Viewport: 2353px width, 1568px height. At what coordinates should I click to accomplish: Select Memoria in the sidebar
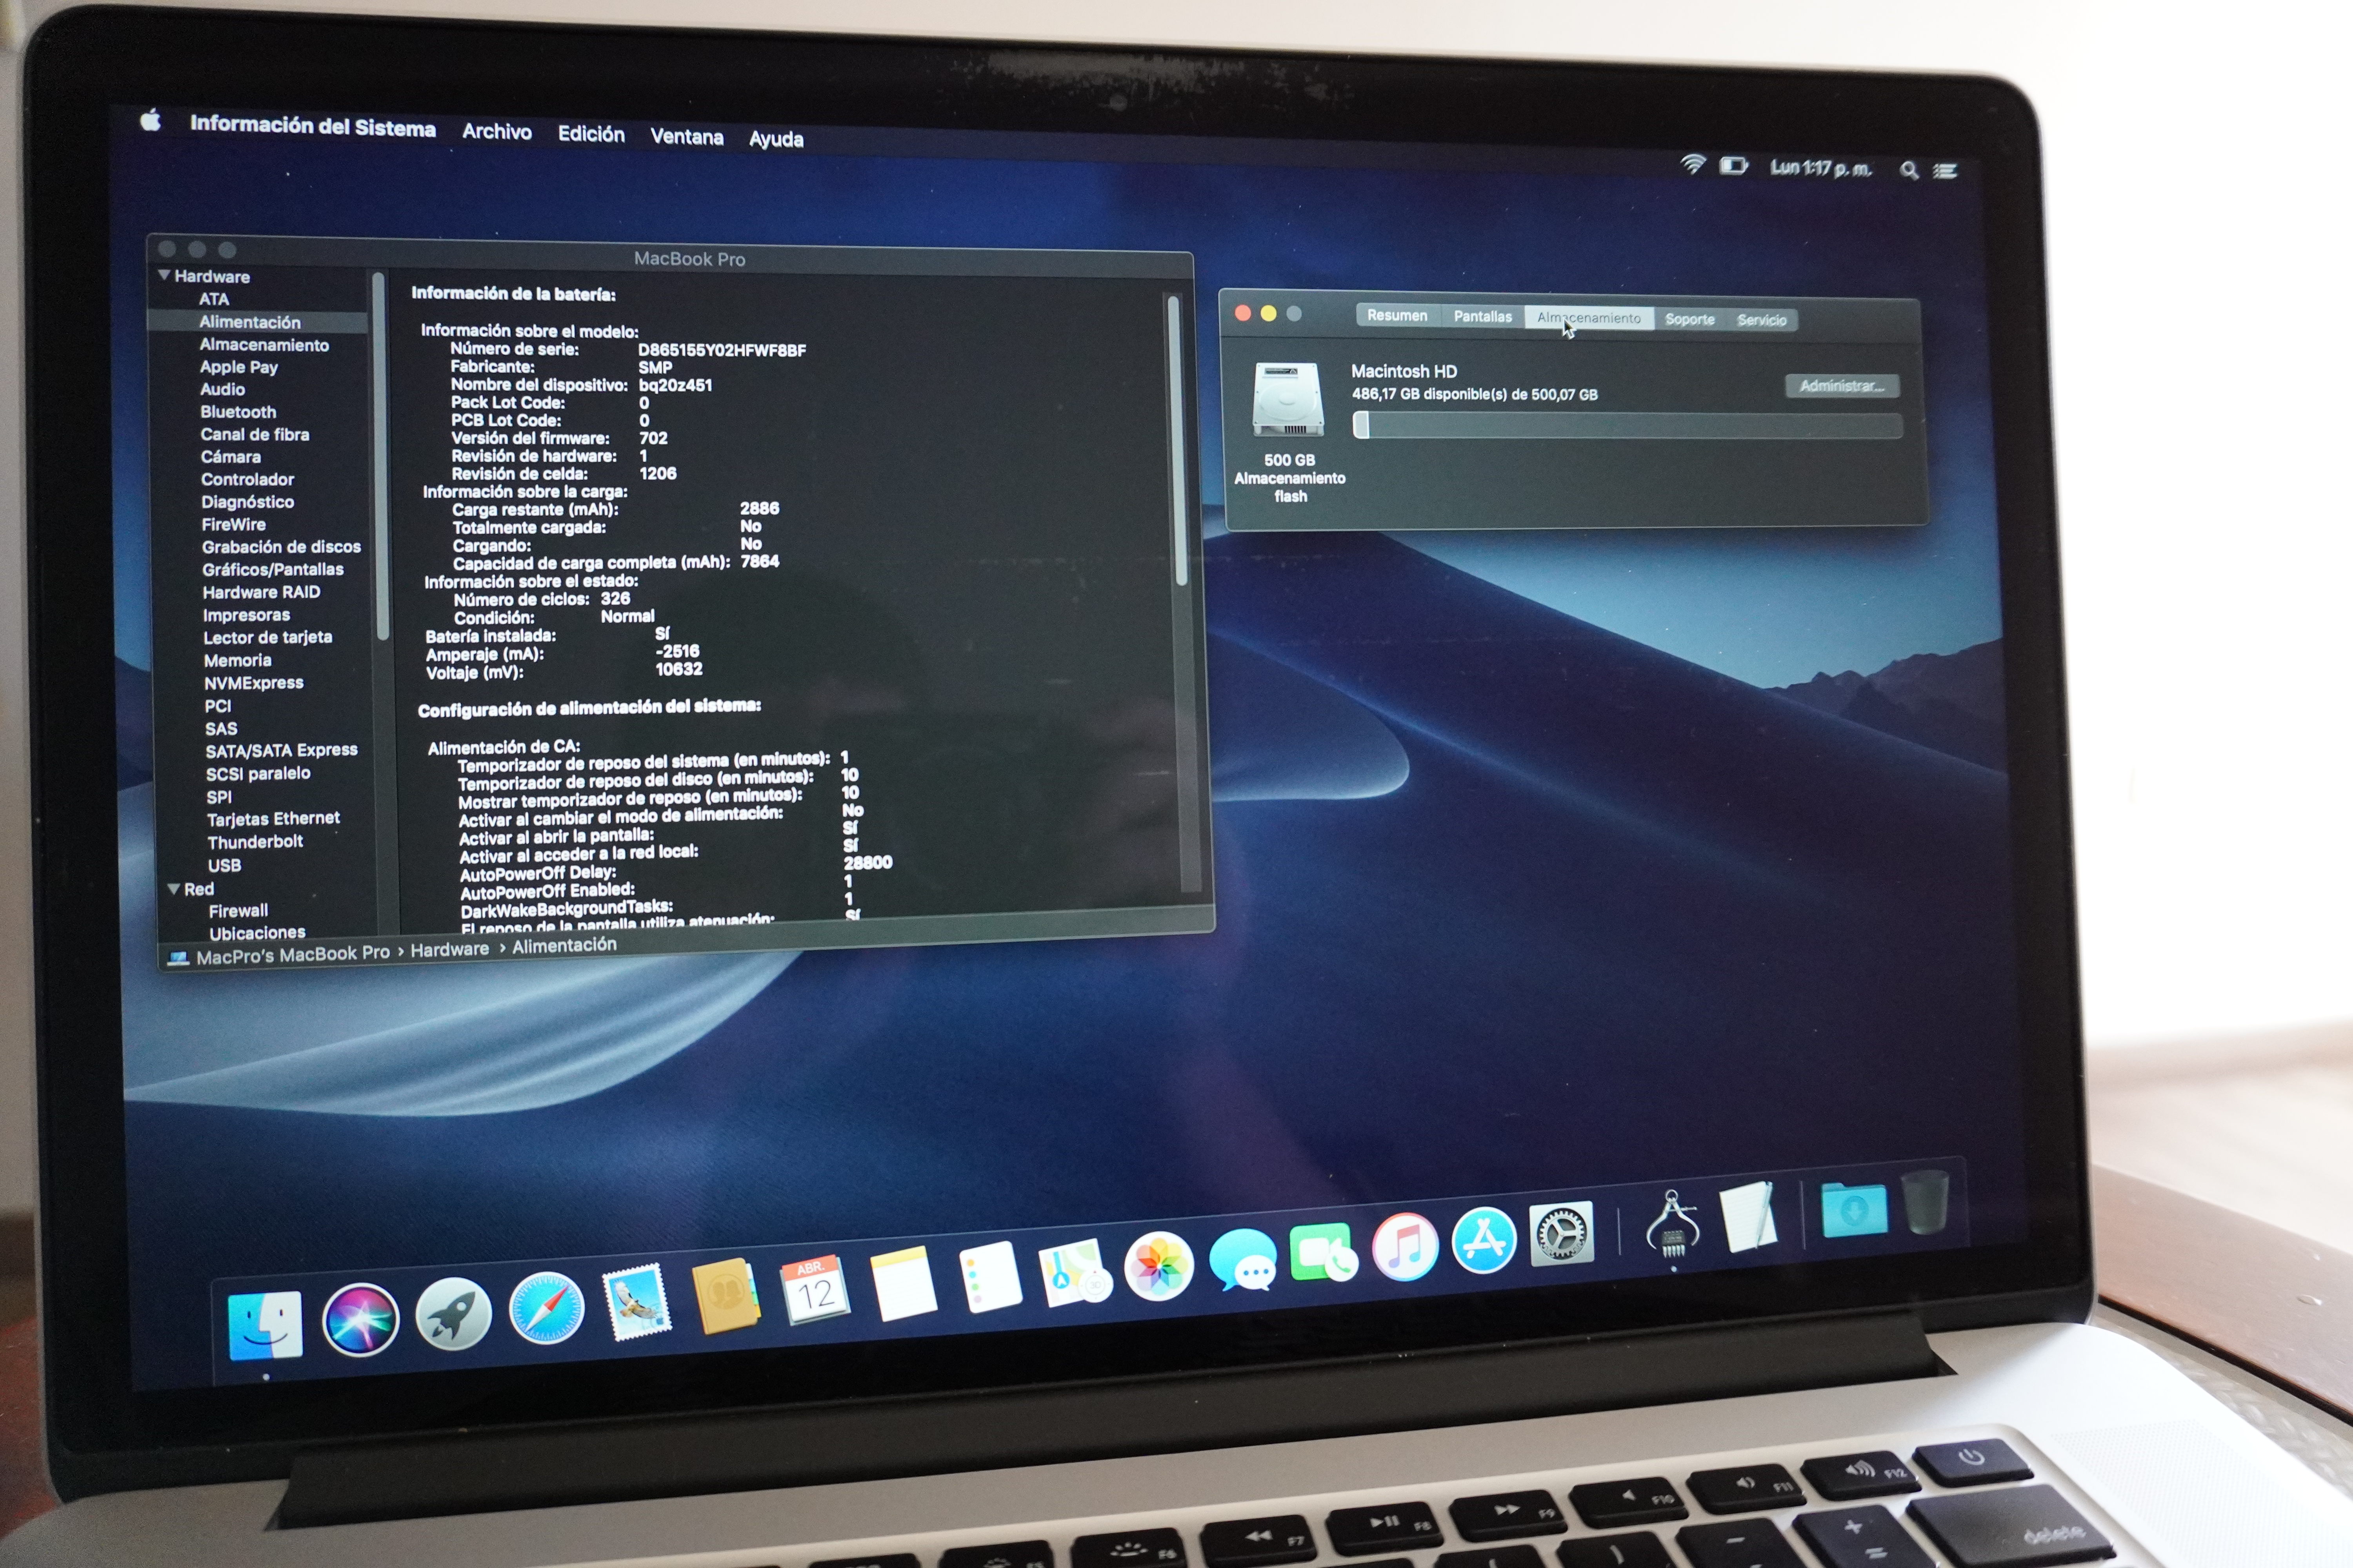pyautogui.click(x=238, y=660)
